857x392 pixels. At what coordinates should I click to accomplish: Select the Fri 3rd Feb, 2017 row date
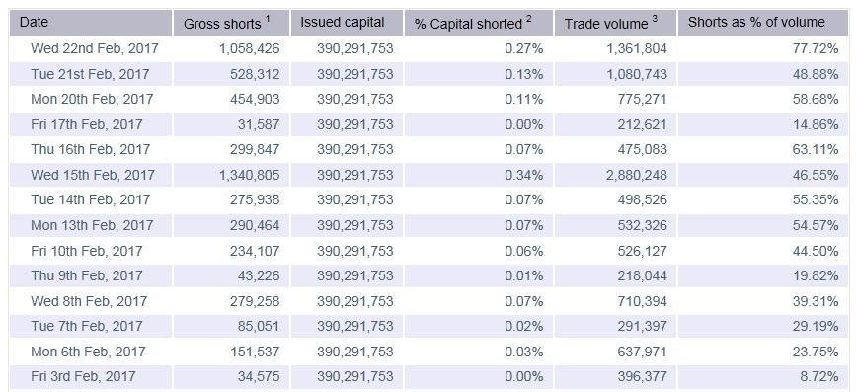tap(83, 376)
